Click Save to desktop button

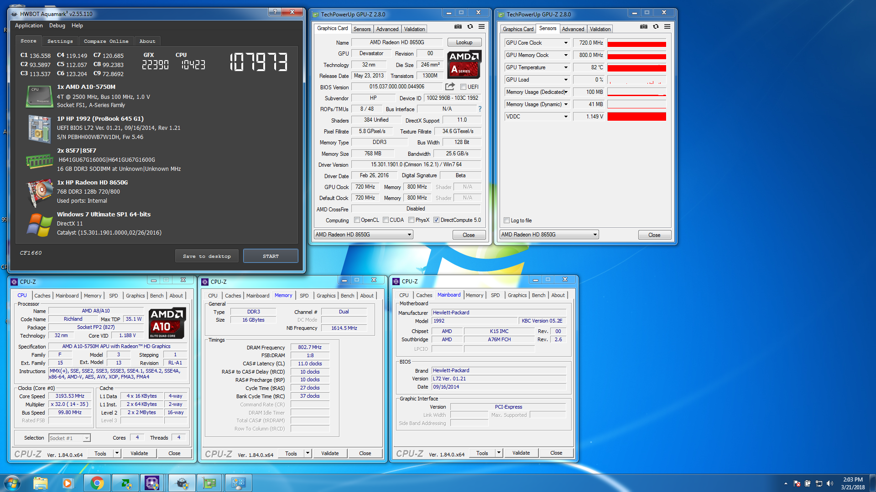pos(207,256)
